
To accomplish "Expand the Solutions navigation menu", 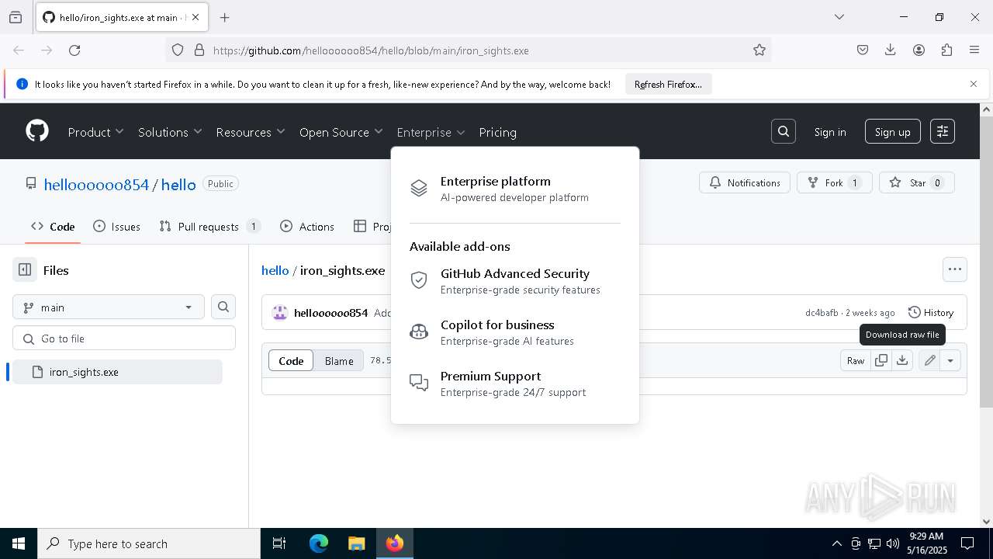I will click(170, 132).
